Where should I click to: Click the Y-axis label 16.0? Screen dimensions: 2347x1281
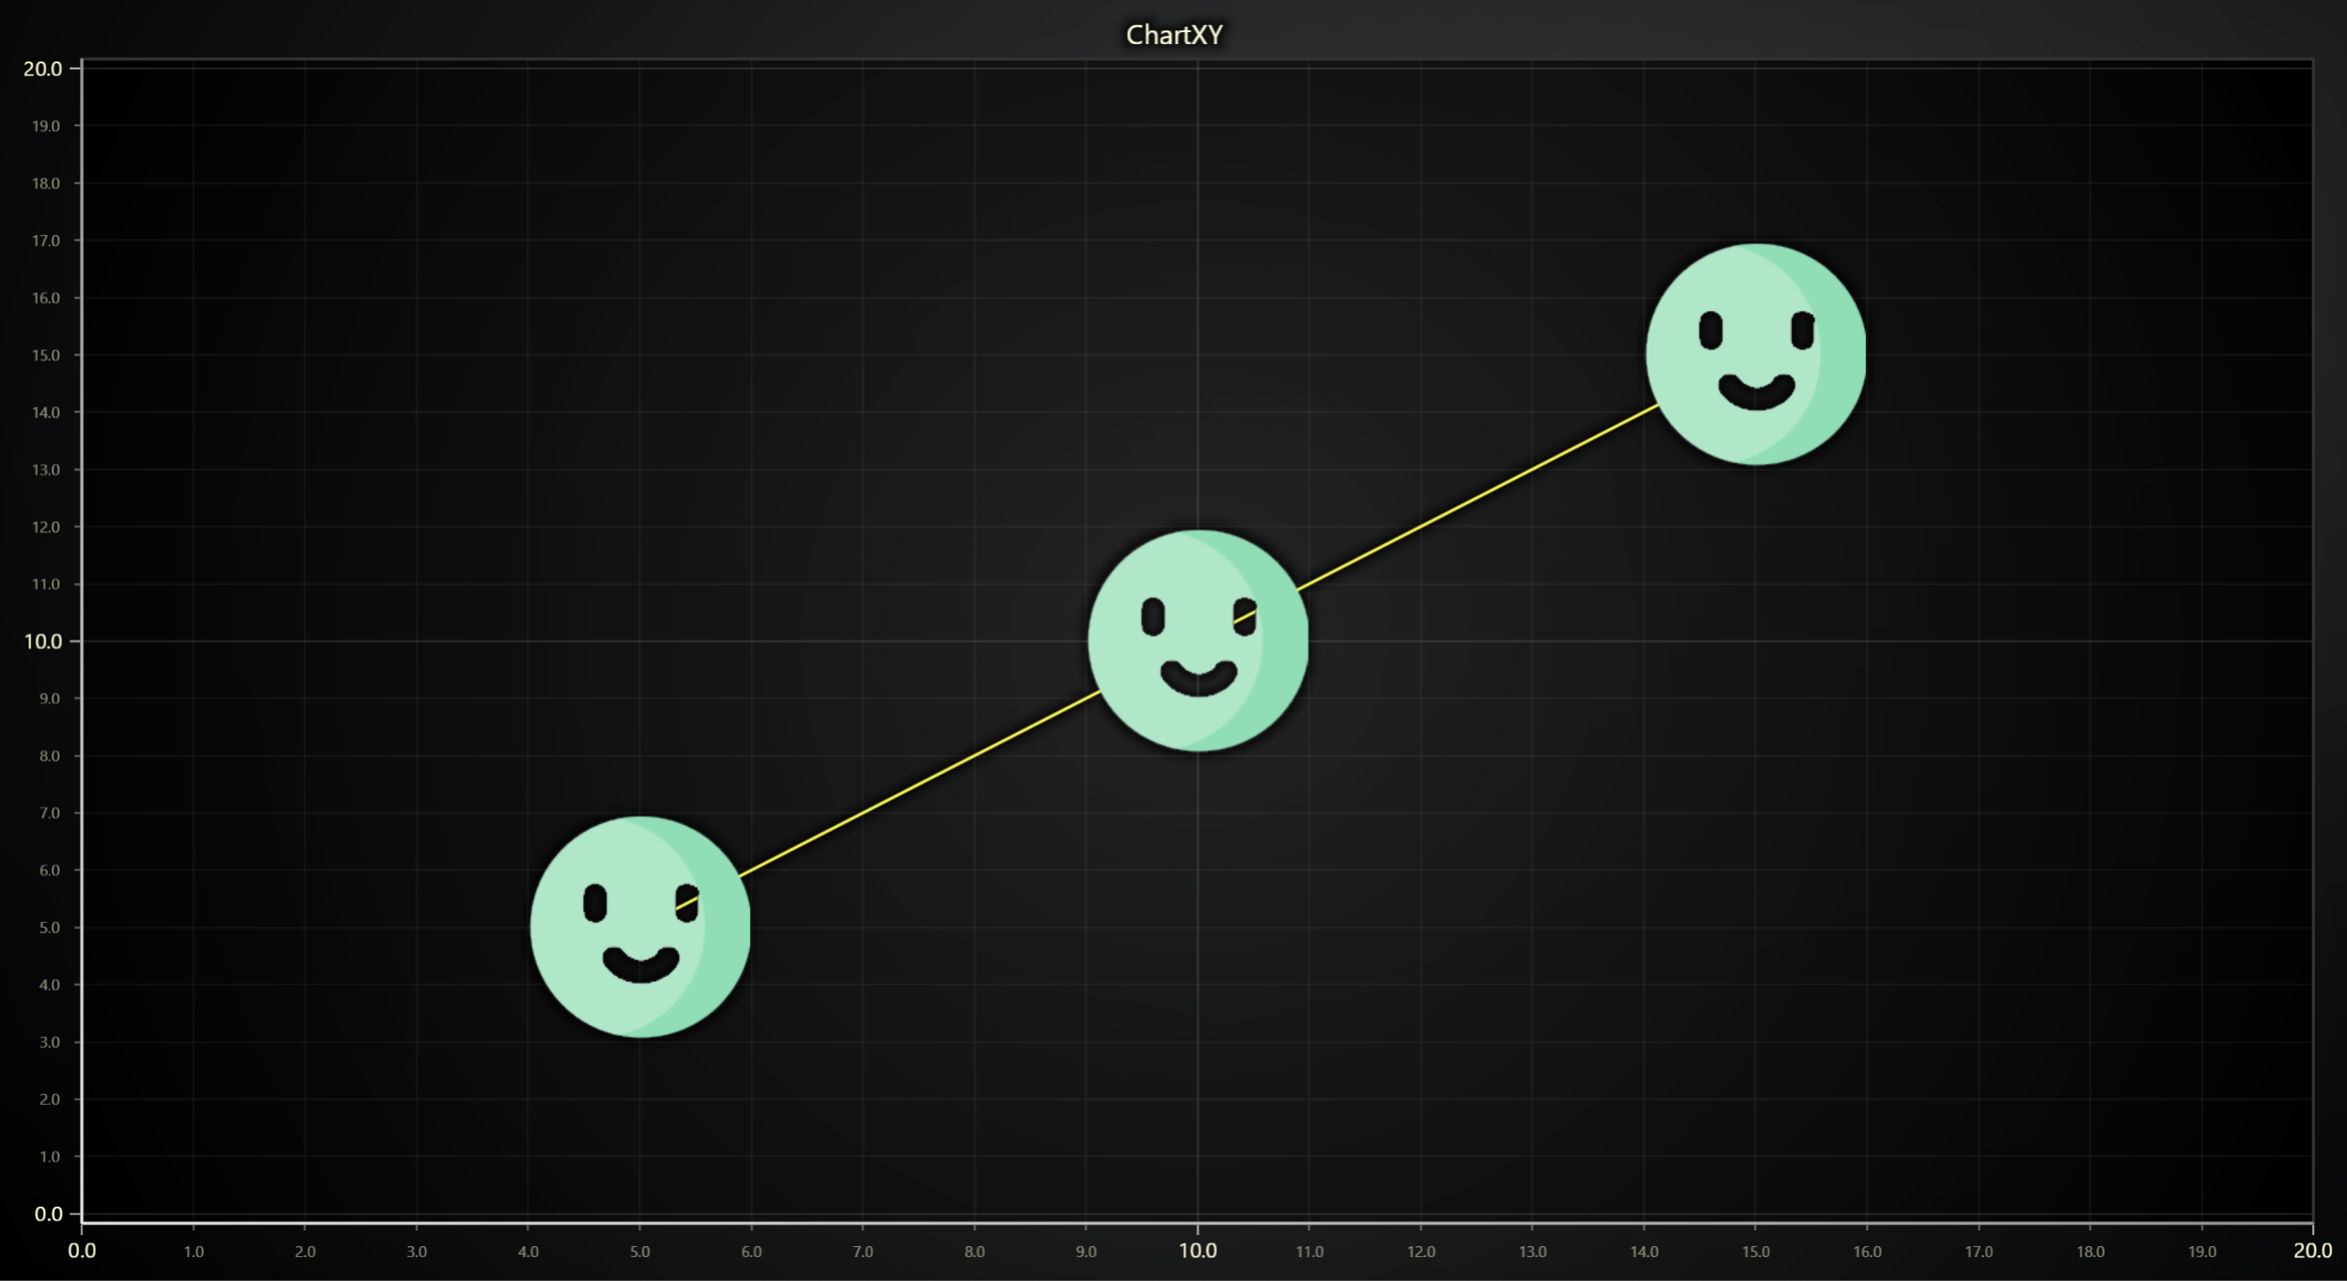[x=46, y=298]
